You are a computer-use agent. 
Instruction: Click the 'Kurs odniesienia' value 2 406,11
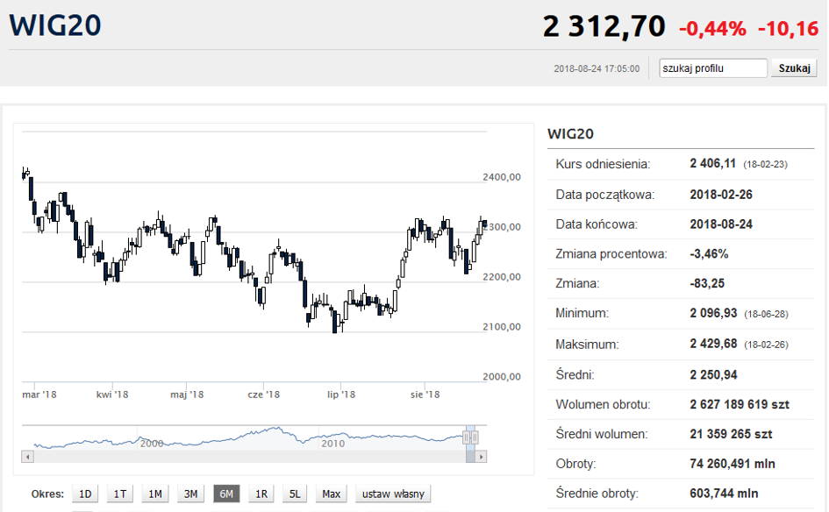pyautogui.click(x=712, y=163)
